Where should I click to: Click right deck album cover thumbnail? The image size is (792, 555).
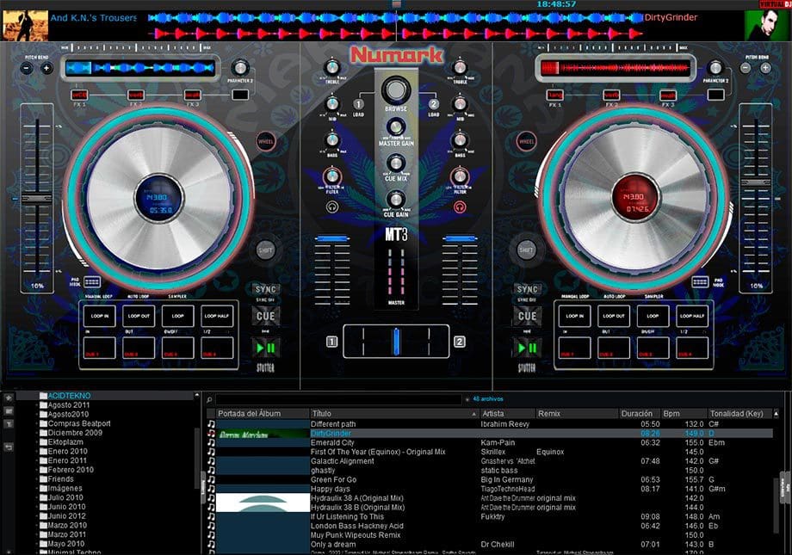tap(767, 25)
